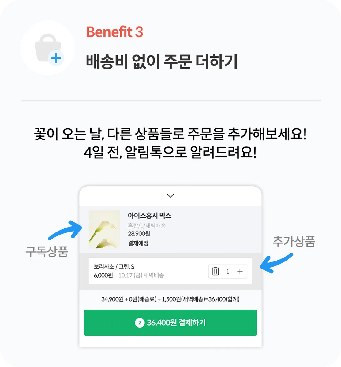Click the blue arrow near 구독상품
The width and height of the screenshot is (341, 367).
66,230
